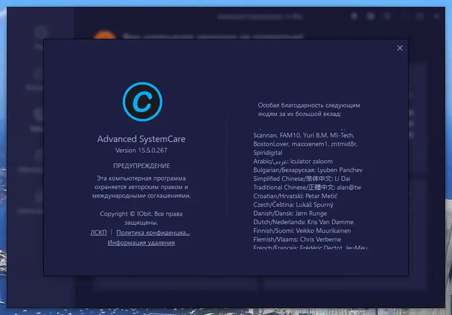
Task: Click the Advanced SystemCare logo icon
Action: click(x=142, y=102)
